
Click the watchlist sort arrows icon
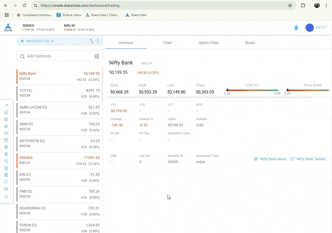(x=92, y=41)
